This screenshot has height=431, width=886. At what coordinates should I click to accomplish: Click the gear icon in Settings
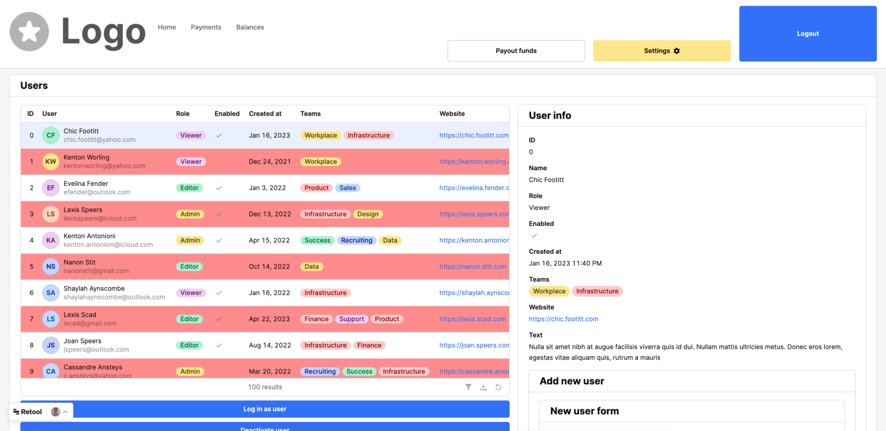(677, 51)
